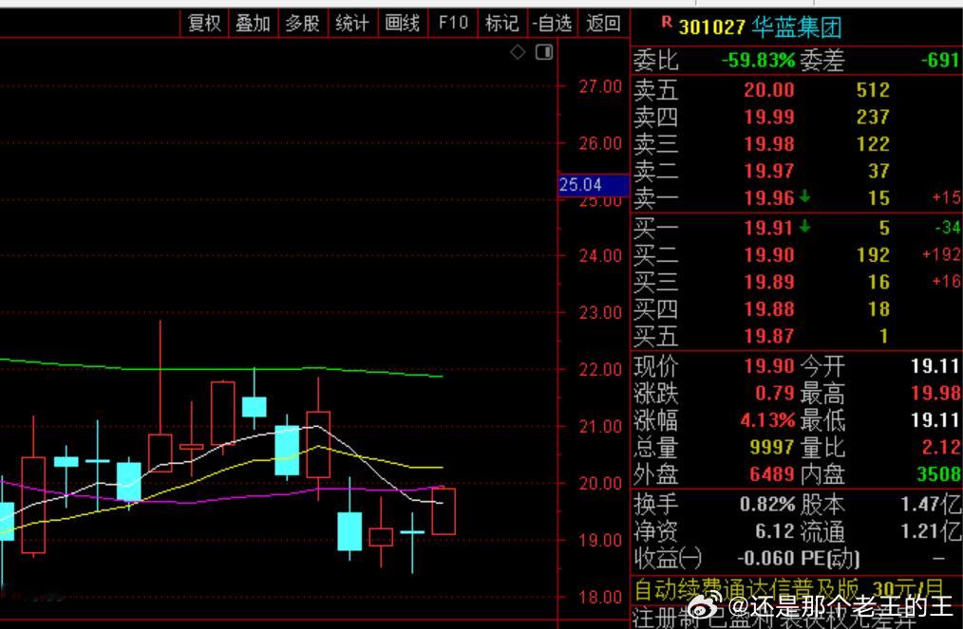Select 卖三 price 19.98
Image resolution: width=963 pixels, height=629 pixels.
coord(769,144)
